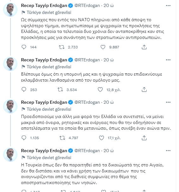Viewport: 179px width, 192px height.
Task: Share the first tweet about NATO
Action: pos(144,47)
